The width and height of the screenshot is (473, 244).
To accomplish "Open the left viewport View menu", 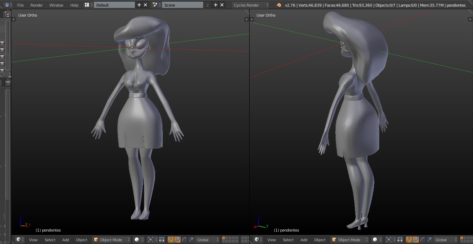I will pos(33,240).
